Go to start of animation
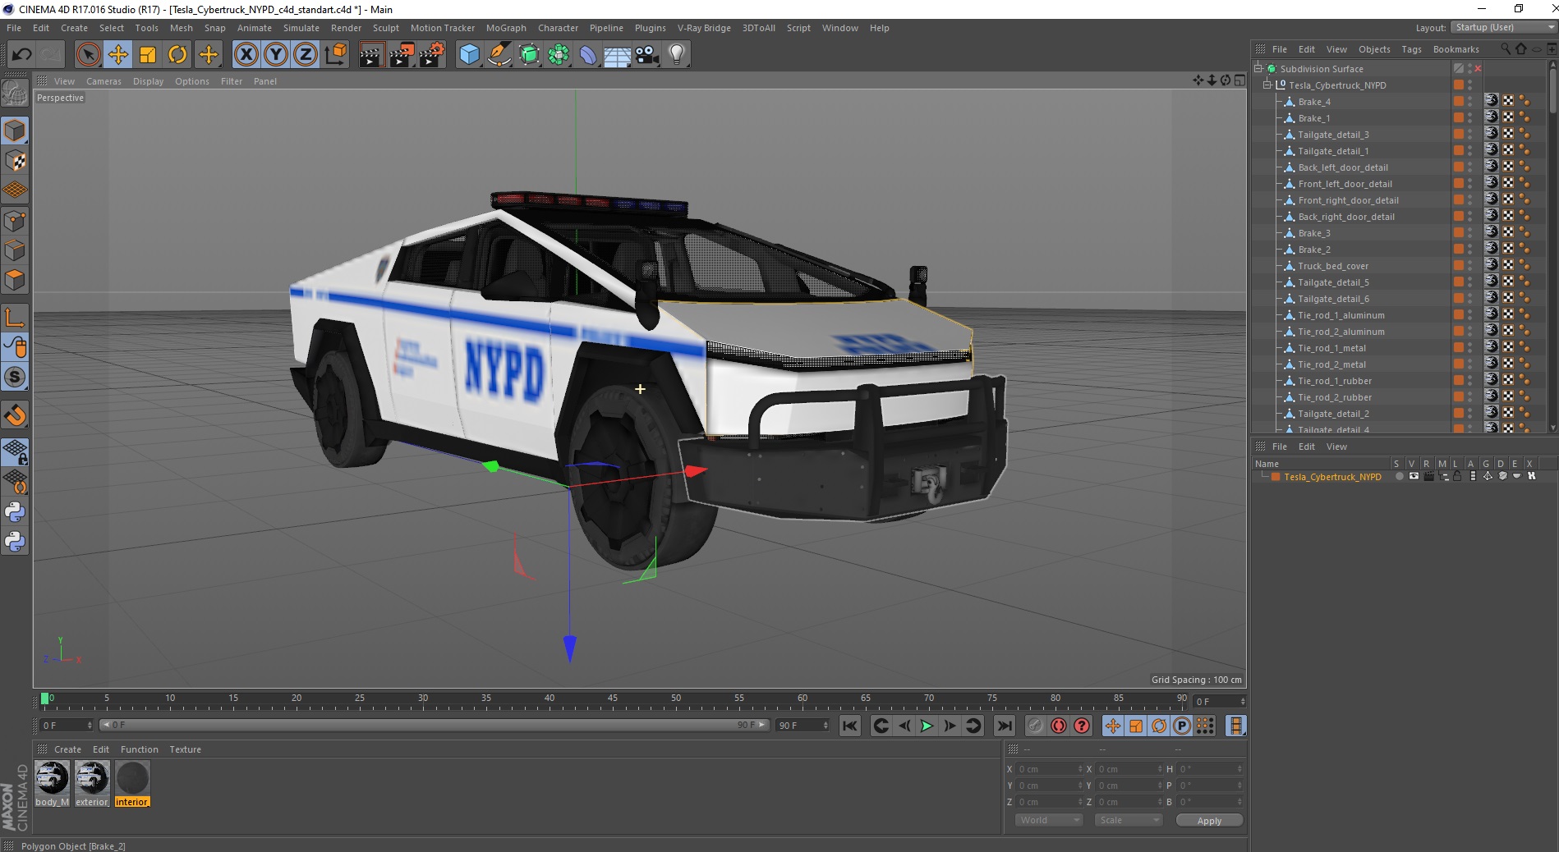The height and width of the screenshot is (852, 1559). point(850,726)
